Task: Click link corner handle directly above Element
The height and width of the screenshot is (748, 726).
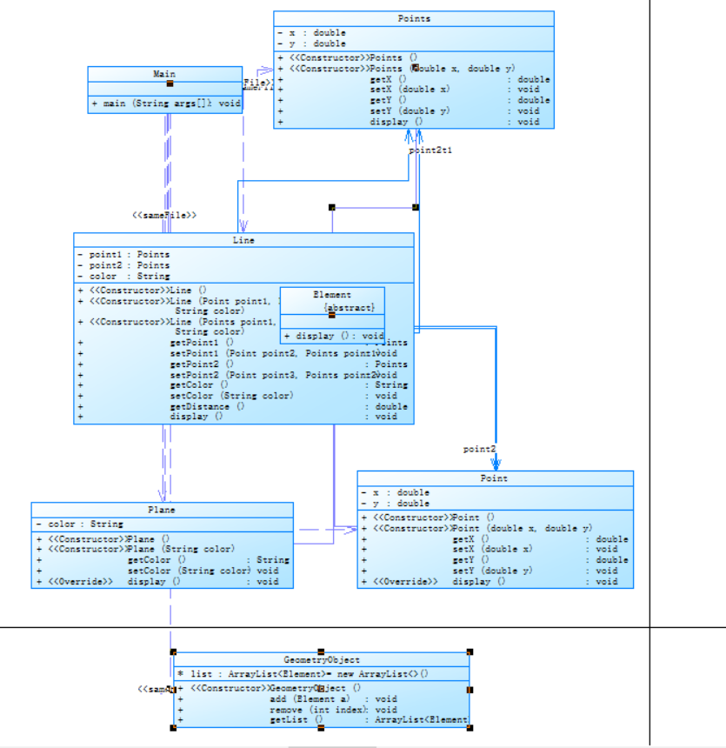Action: (x=332, y=208)
